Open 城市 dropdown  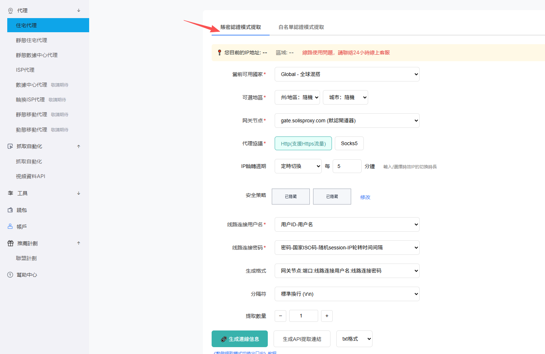click(345, 97)
